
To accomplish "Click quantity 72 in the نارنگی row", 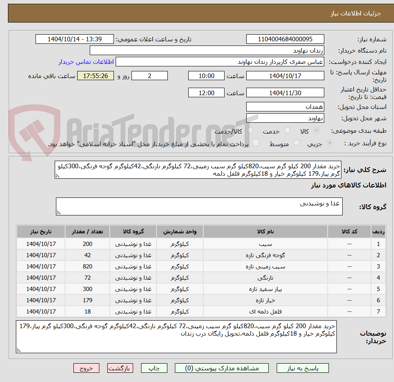I will (88, 278).
